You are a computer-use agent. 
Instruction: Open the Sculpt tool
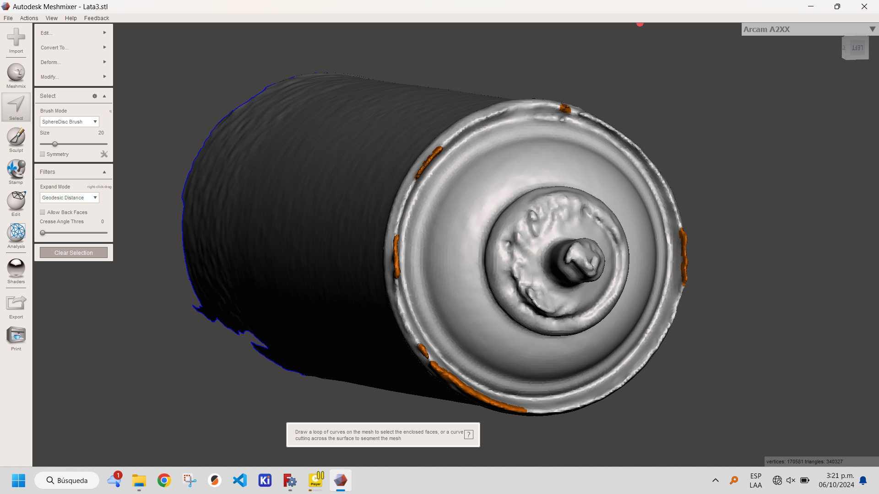coord(16,140)
